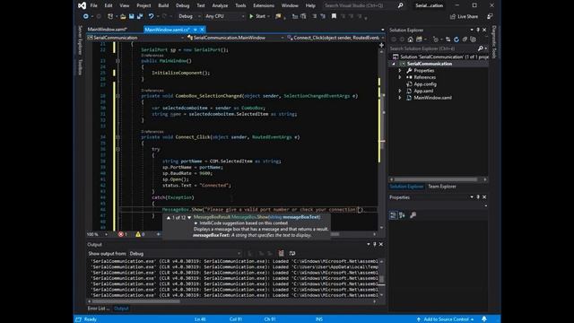
Task: Open the 100 % zoom level dropdown
Action: coord(98,234)
